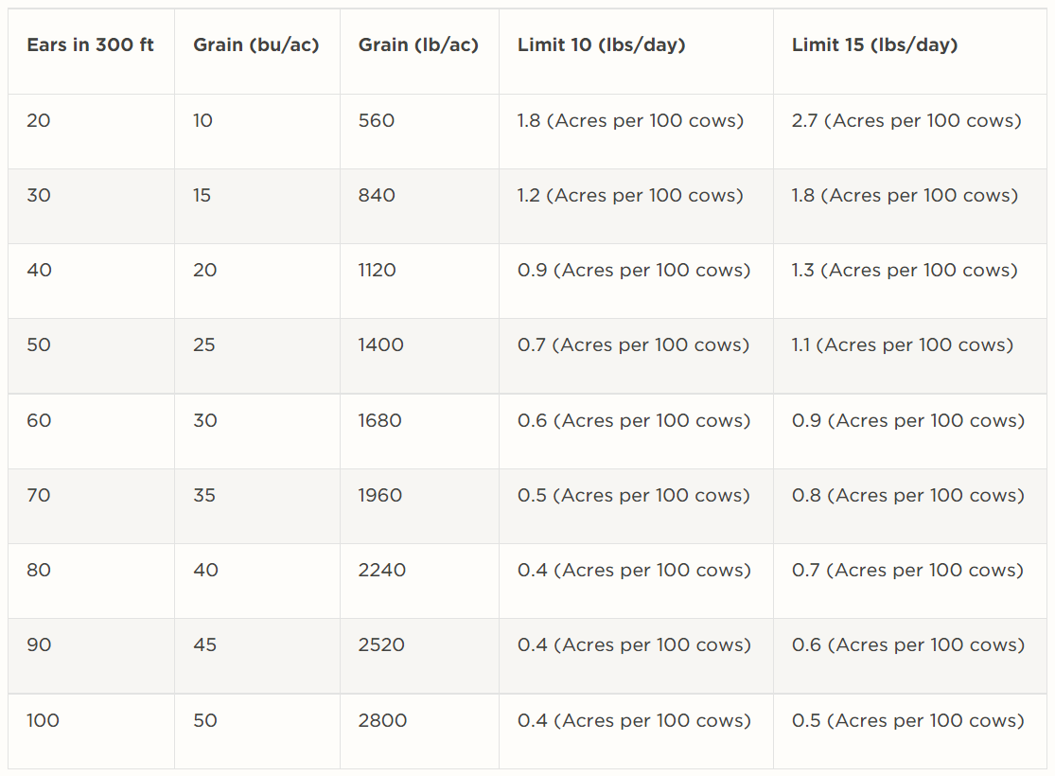Select the 90 ears in 300 ft cell

[39, 645]
